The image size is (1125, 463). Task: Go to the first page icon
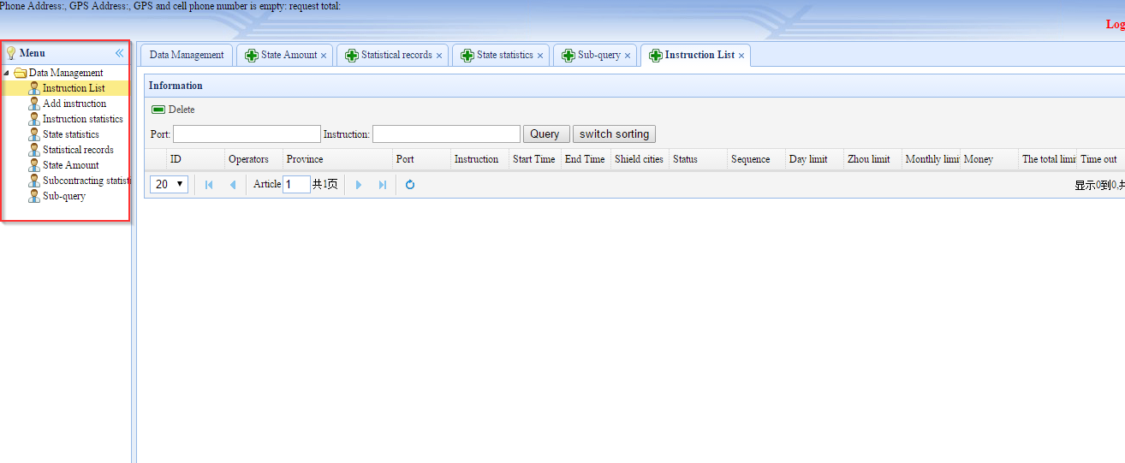[x=209, y=185]
